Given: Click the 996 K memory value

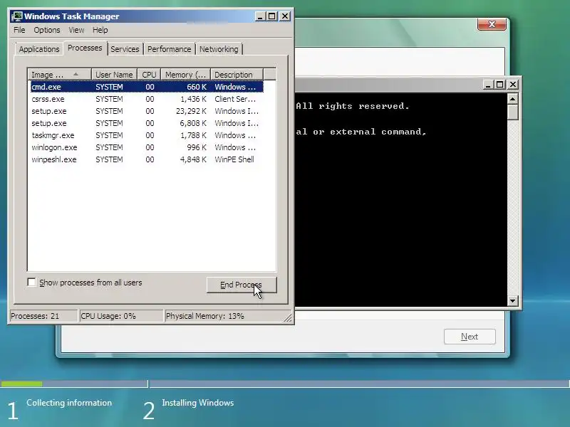Looking at the screenshot, I should tap(197, 147).
